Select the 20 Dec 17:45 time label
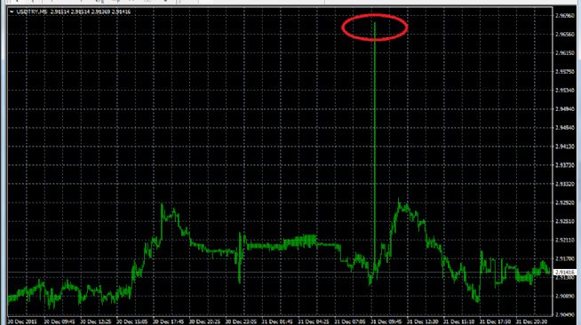 pos(168,321)
